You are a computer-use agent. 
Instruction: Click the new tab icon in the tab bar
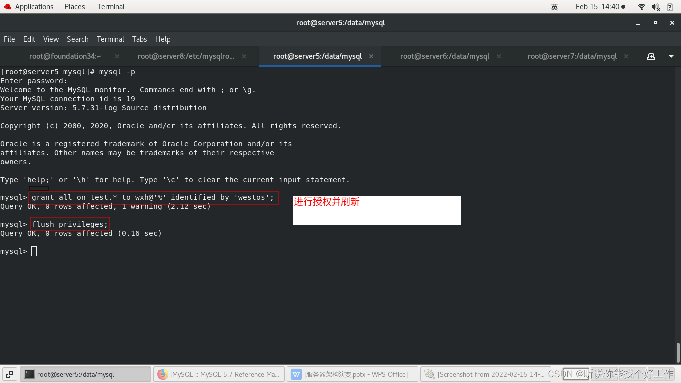(x=651, y=56)
